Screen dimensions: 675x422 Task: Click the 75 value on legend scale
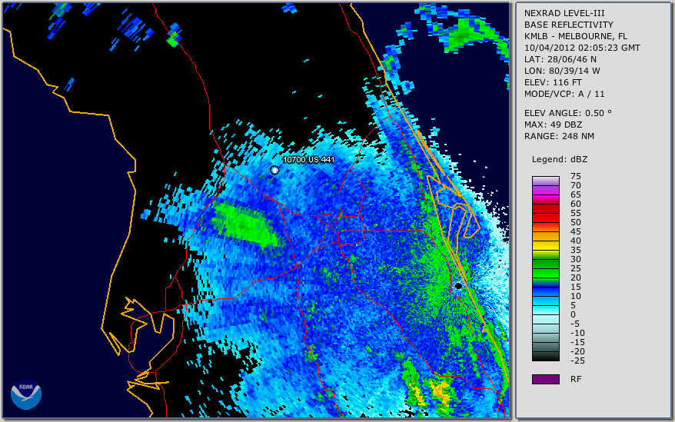click(576, 176)
